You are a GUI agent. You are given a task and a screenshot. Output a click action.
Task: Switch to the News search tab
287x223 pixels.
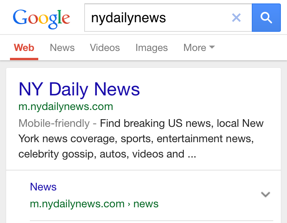click(62, 48)
